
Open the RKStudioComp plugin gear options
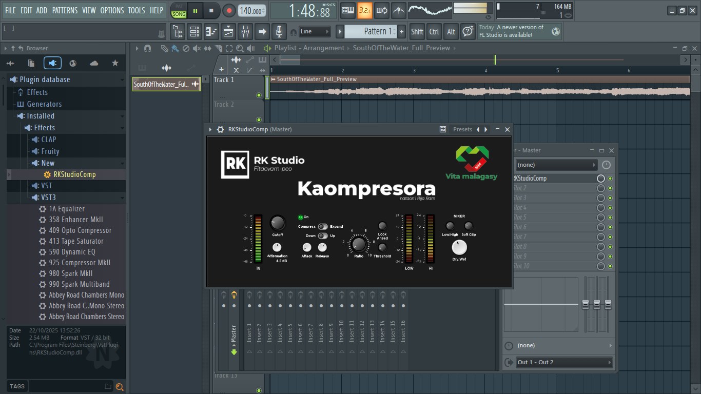click(221, 129)
